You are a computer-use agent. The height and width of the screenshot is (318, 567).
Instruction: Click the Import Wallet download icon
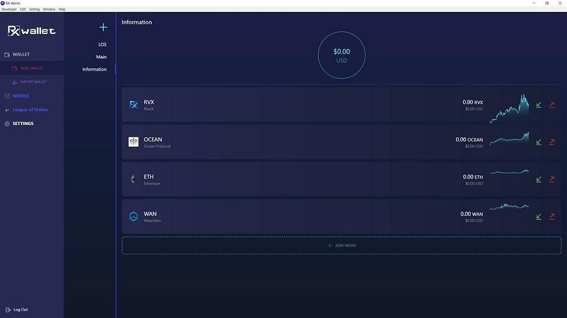15,82
